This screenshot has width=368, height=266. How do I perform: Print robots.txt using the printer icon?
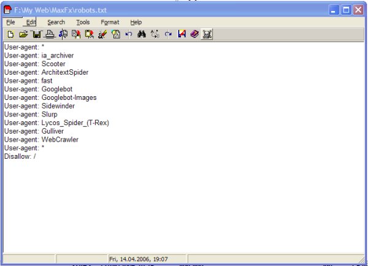click(50, 35)
